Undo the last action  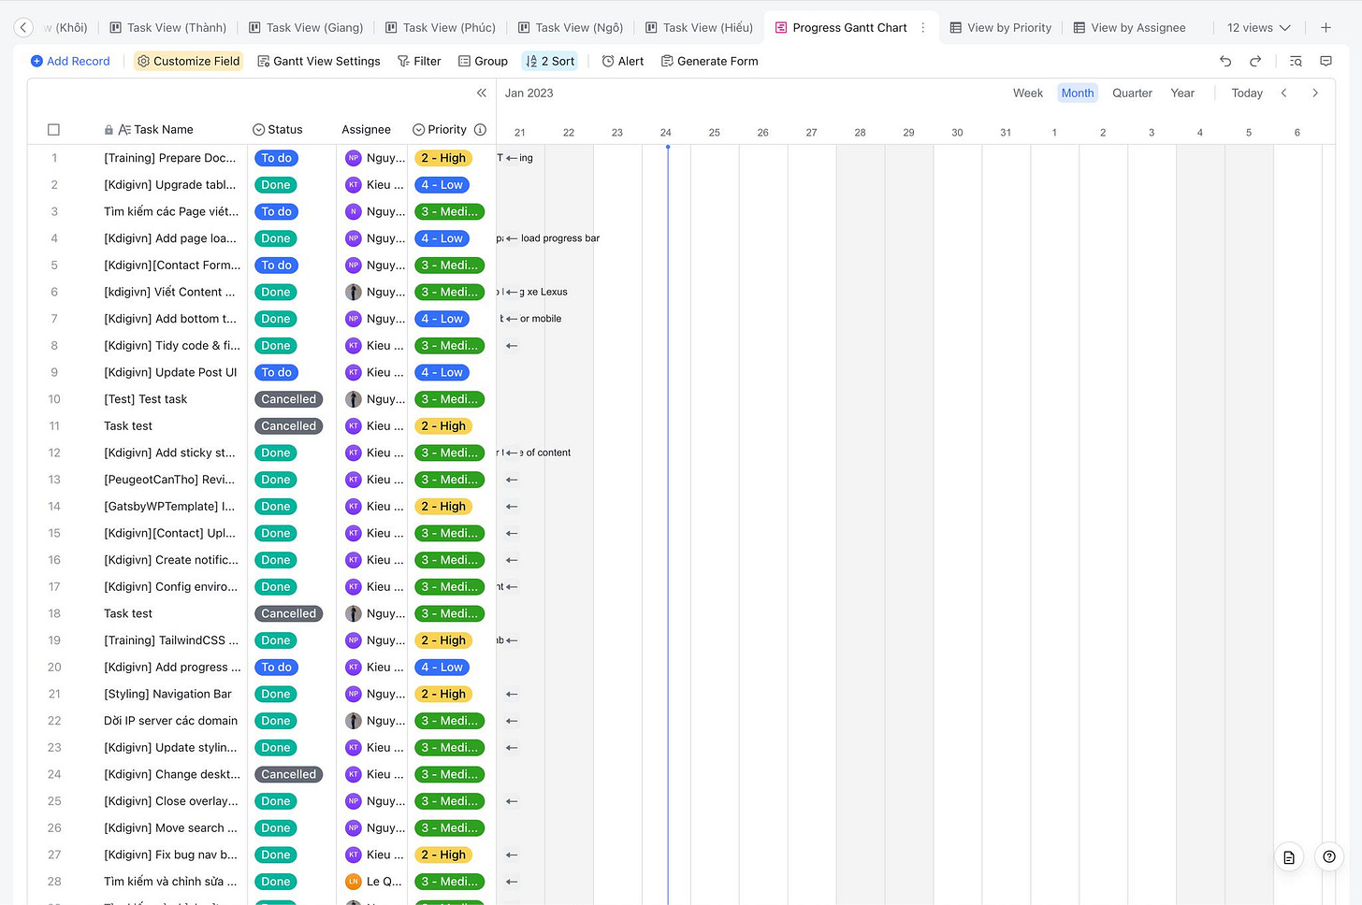pos(1225,61)
